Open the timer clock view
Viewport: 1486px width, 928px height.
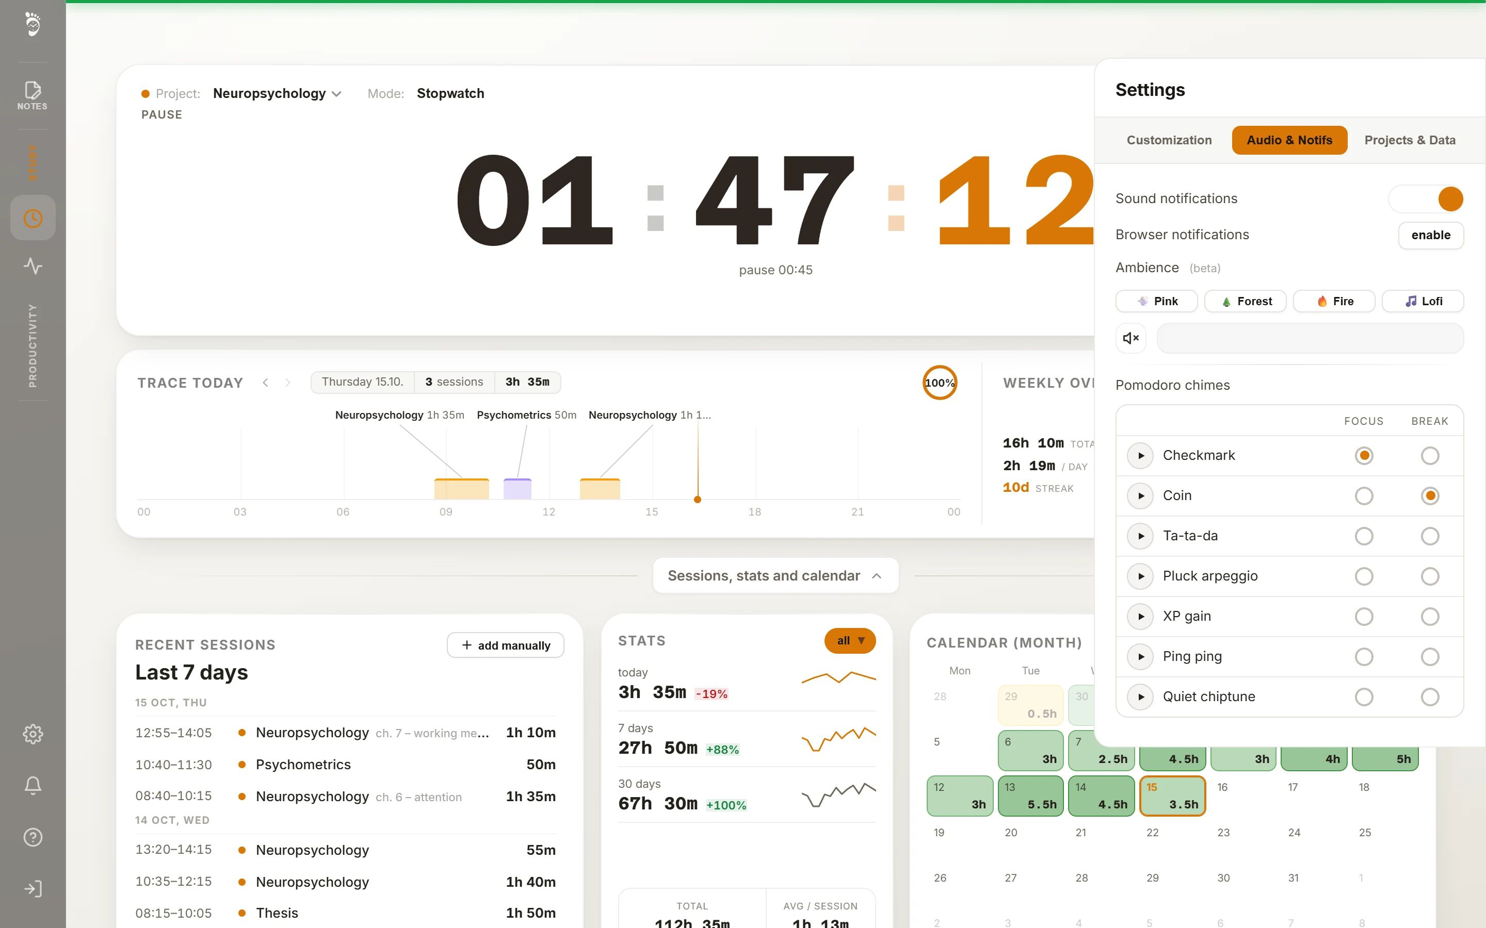[x=33, y=218]
